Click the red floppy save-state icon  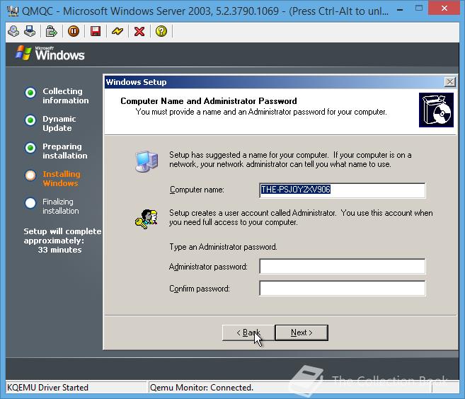tap(96, 31)
